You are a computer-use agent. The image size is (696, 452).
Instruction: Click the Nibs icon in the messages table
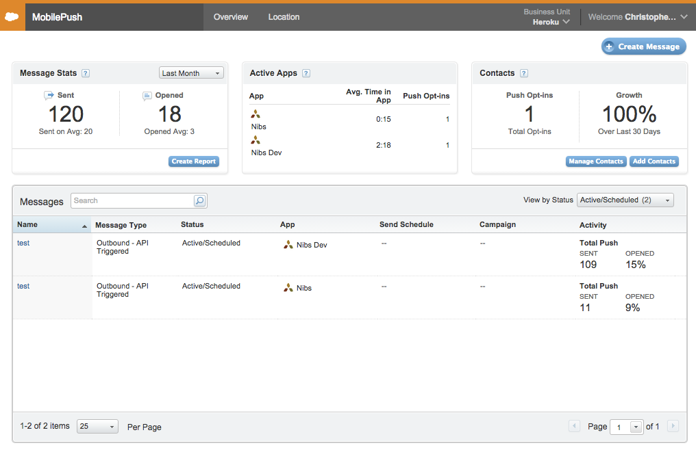[288, 288]
